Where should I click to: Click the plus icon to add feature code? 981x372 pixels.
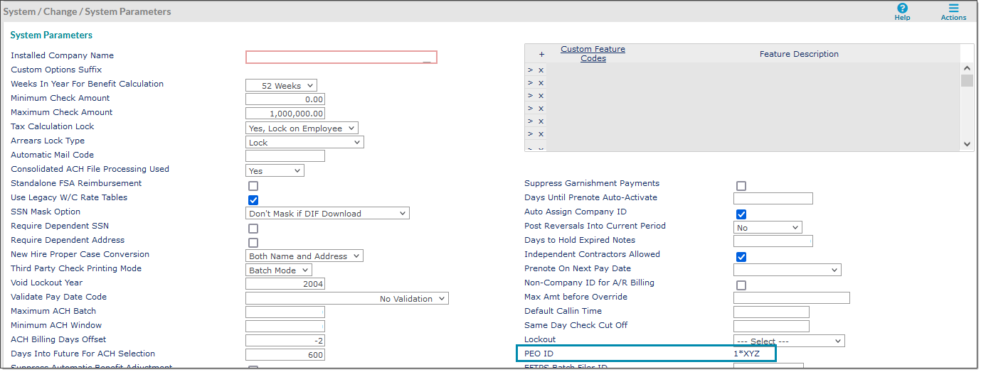pos(541,54)
